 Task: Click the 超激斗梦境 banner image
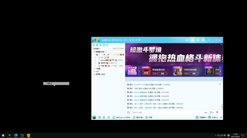point(174,54)
